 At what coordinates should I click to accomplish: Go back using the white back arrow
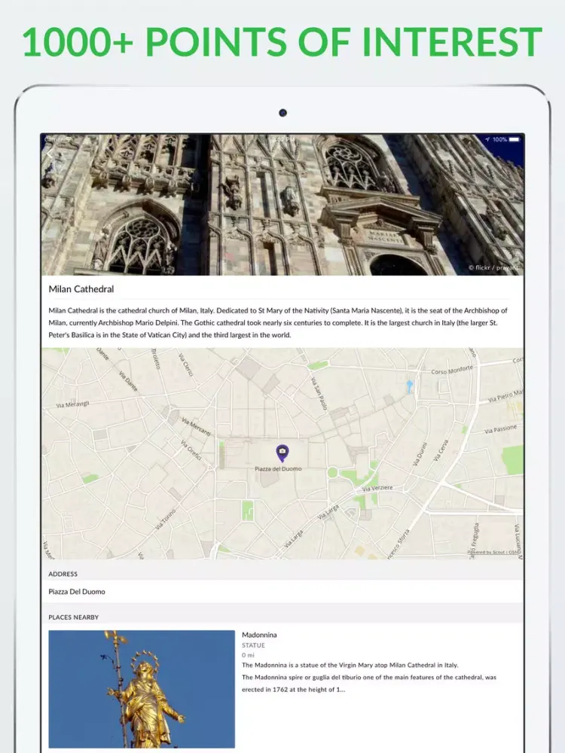[50, 154]
